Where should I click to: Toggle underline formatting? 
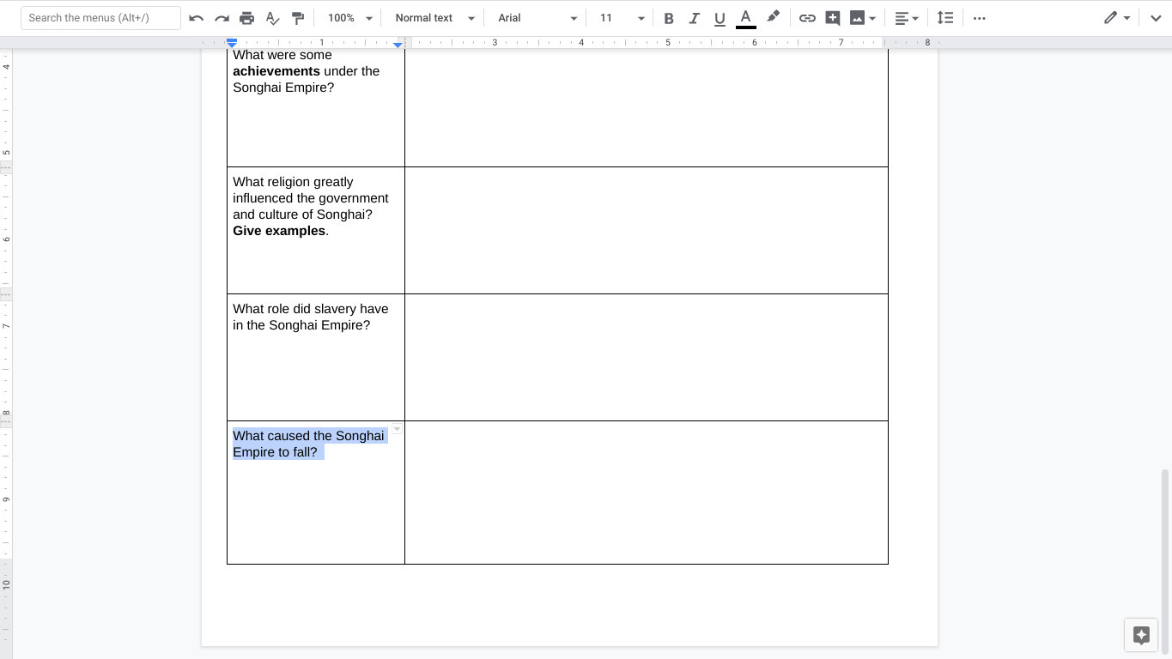coord(720,18)
